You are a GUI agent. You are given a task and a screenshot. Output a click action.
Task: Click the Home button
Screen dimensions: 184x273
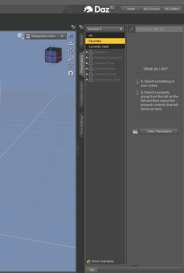(x=131, y=9)
